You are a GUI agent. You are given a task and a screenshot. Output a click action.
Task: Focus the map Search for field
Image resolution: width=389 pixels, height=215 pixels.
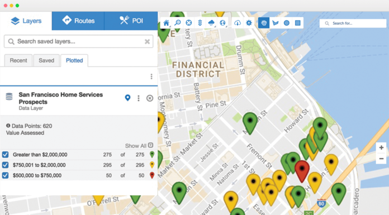(x=353, y=23)
